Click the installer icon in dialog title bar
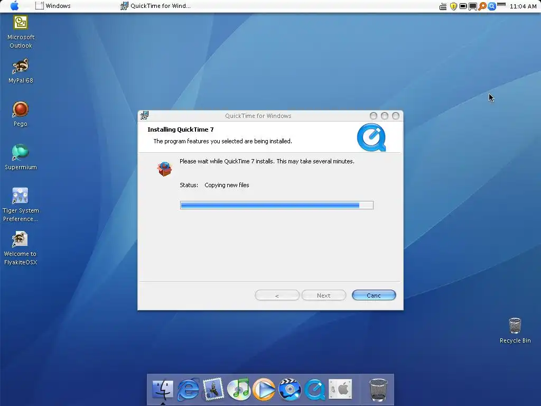541x406 pixels. tap(145, 115)
